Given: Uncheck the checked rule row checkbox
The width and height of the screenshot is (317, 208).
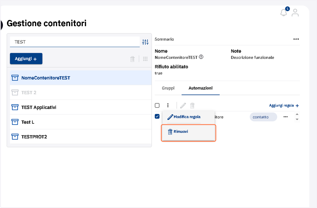Looking at the screenshot, I should [x=157, y=116].
